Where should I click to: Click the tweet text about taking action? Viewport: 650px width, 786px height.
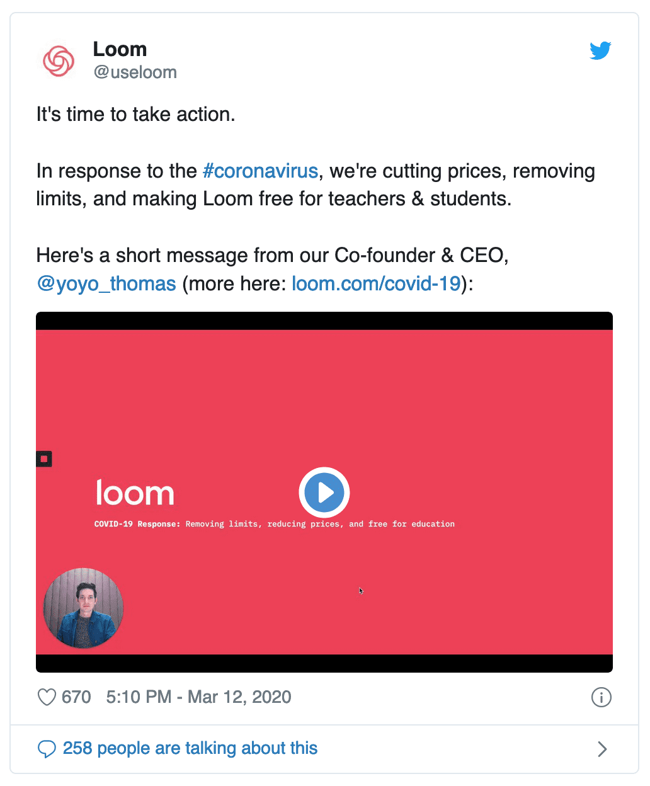pyautogui.click(x=135, y=114)
